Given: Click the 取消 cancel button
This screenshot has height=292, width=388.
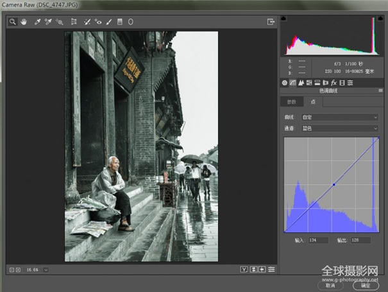Looking at the screenshot, I should pos(330,286).
